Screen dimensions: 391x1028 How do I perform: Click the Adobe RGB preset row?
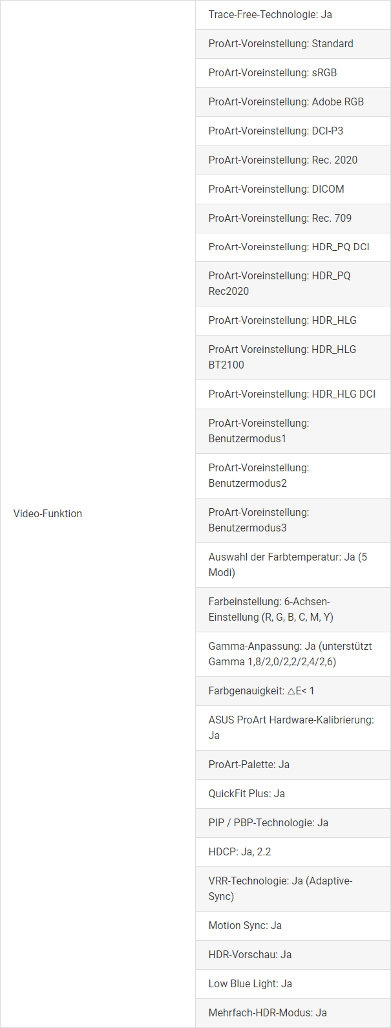[293, 102]
